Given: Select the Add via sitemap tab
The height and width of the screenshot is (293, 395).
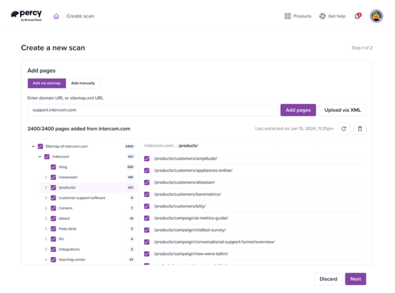Looking at the screenshot, I should (x=46, y=83).
